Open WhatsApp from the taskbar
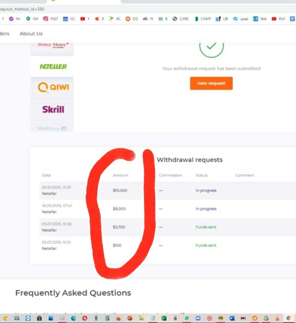The width and height of the screenshot is (296, 323). click(x=187, y=318)
